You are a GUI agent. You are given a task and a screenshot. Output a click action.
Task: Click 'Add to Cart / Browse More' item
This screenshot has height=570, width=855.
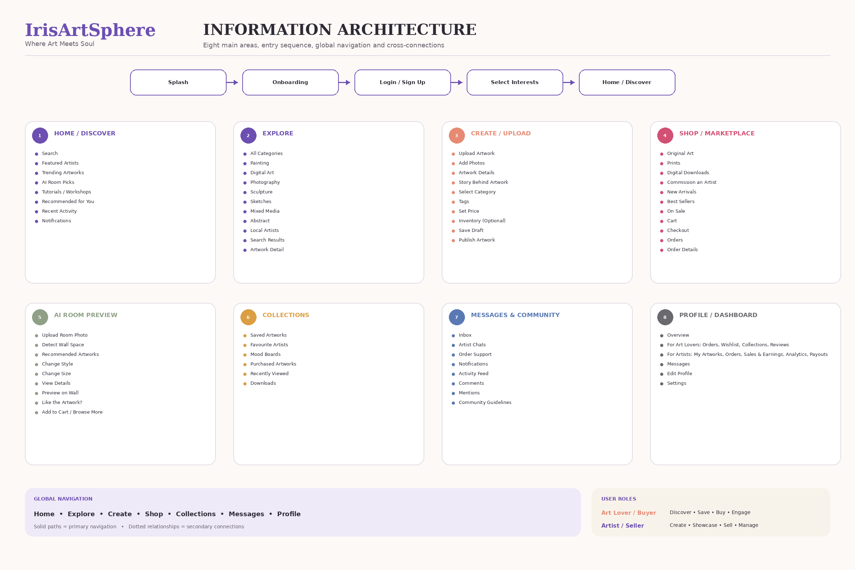[x=72, y=412]
